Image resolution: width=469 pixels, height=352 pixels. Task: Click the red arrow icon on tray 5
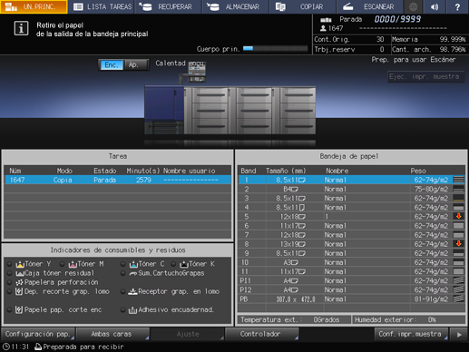[x=459, y=216]
